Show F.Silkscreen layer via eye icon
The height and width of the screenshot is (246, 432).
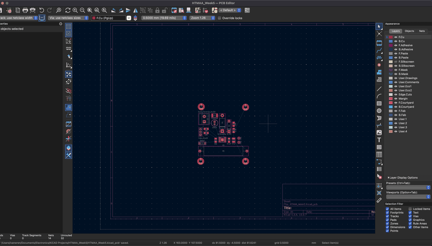pos(396,62)
